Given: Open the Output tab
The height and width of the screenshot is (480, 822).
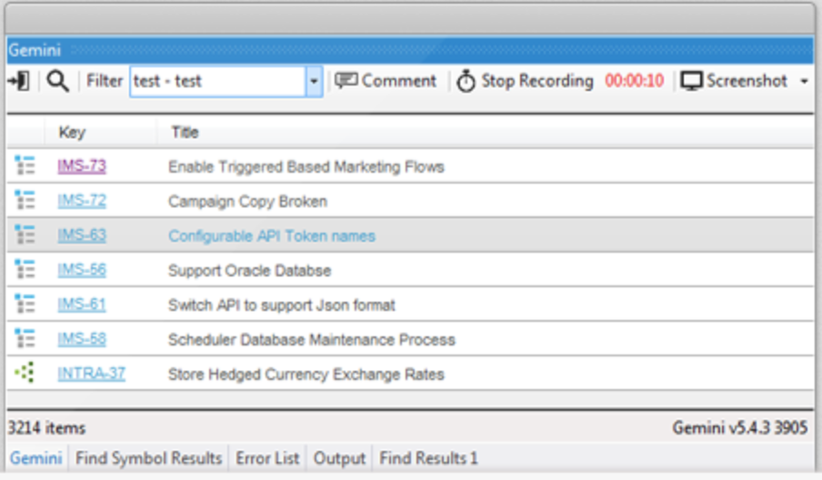Looking at the screenshot, I should tap(339, 458).
